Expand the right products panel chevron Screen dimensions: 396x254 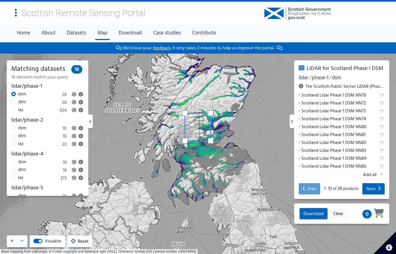[292, 121]
